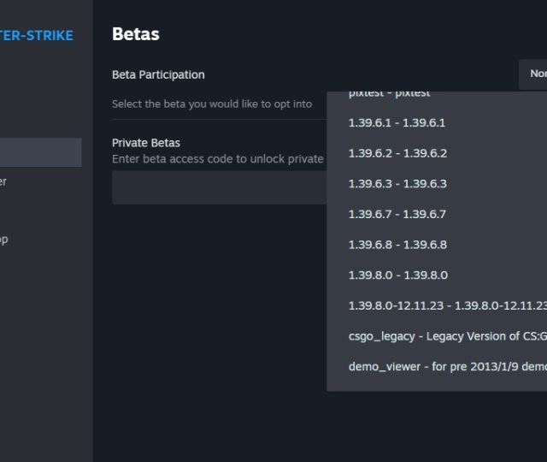
Task: Select the demo_viewer beta option
Action: (444, 366)
